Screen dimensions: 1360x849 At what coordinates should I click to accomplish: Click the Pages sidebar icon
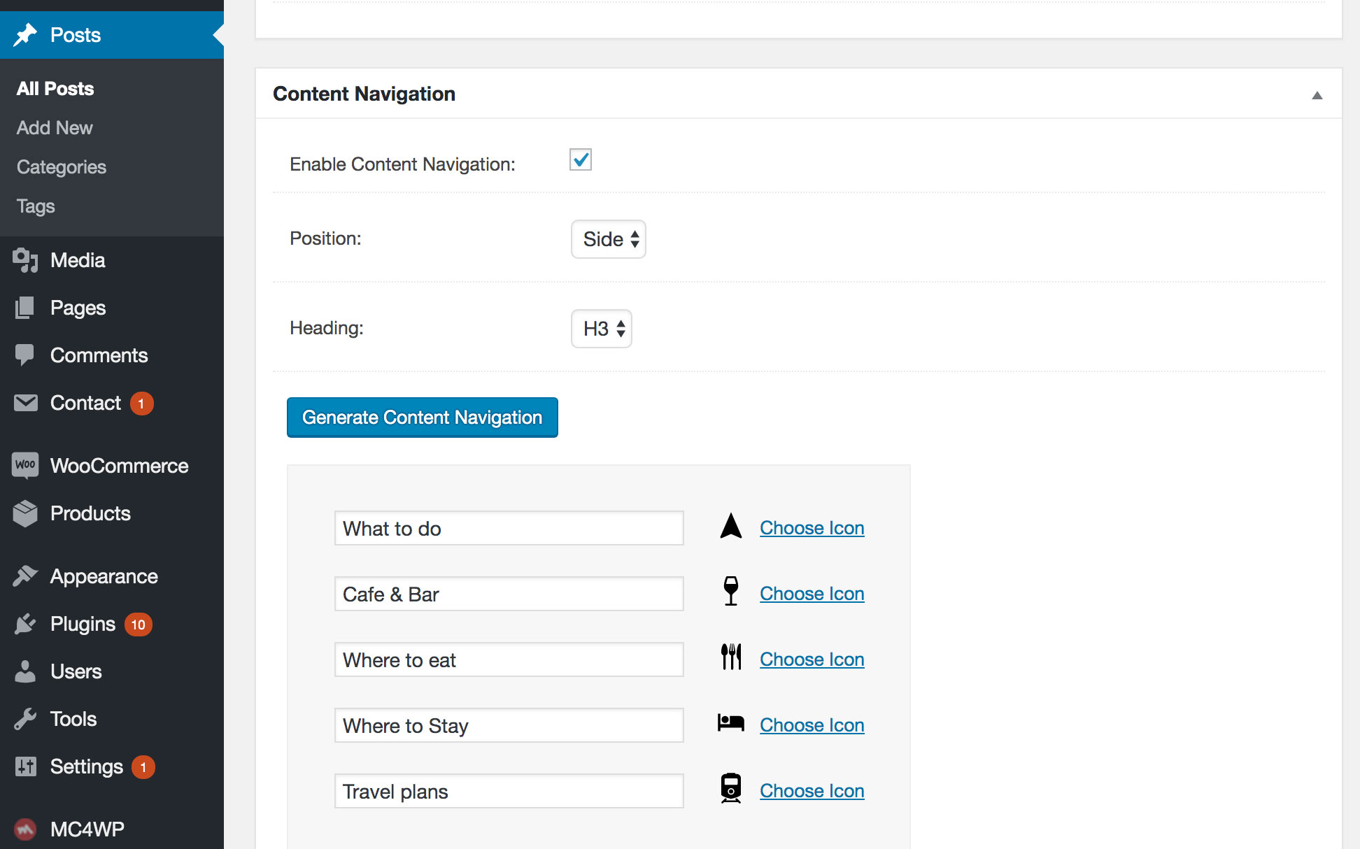(26, 308)
